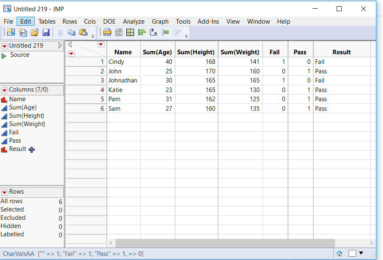Click the greyed-out script pencil icon

[x=177, y=32]
